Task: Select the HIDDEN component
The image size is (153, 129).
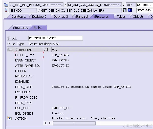Action: pos(21,71)
